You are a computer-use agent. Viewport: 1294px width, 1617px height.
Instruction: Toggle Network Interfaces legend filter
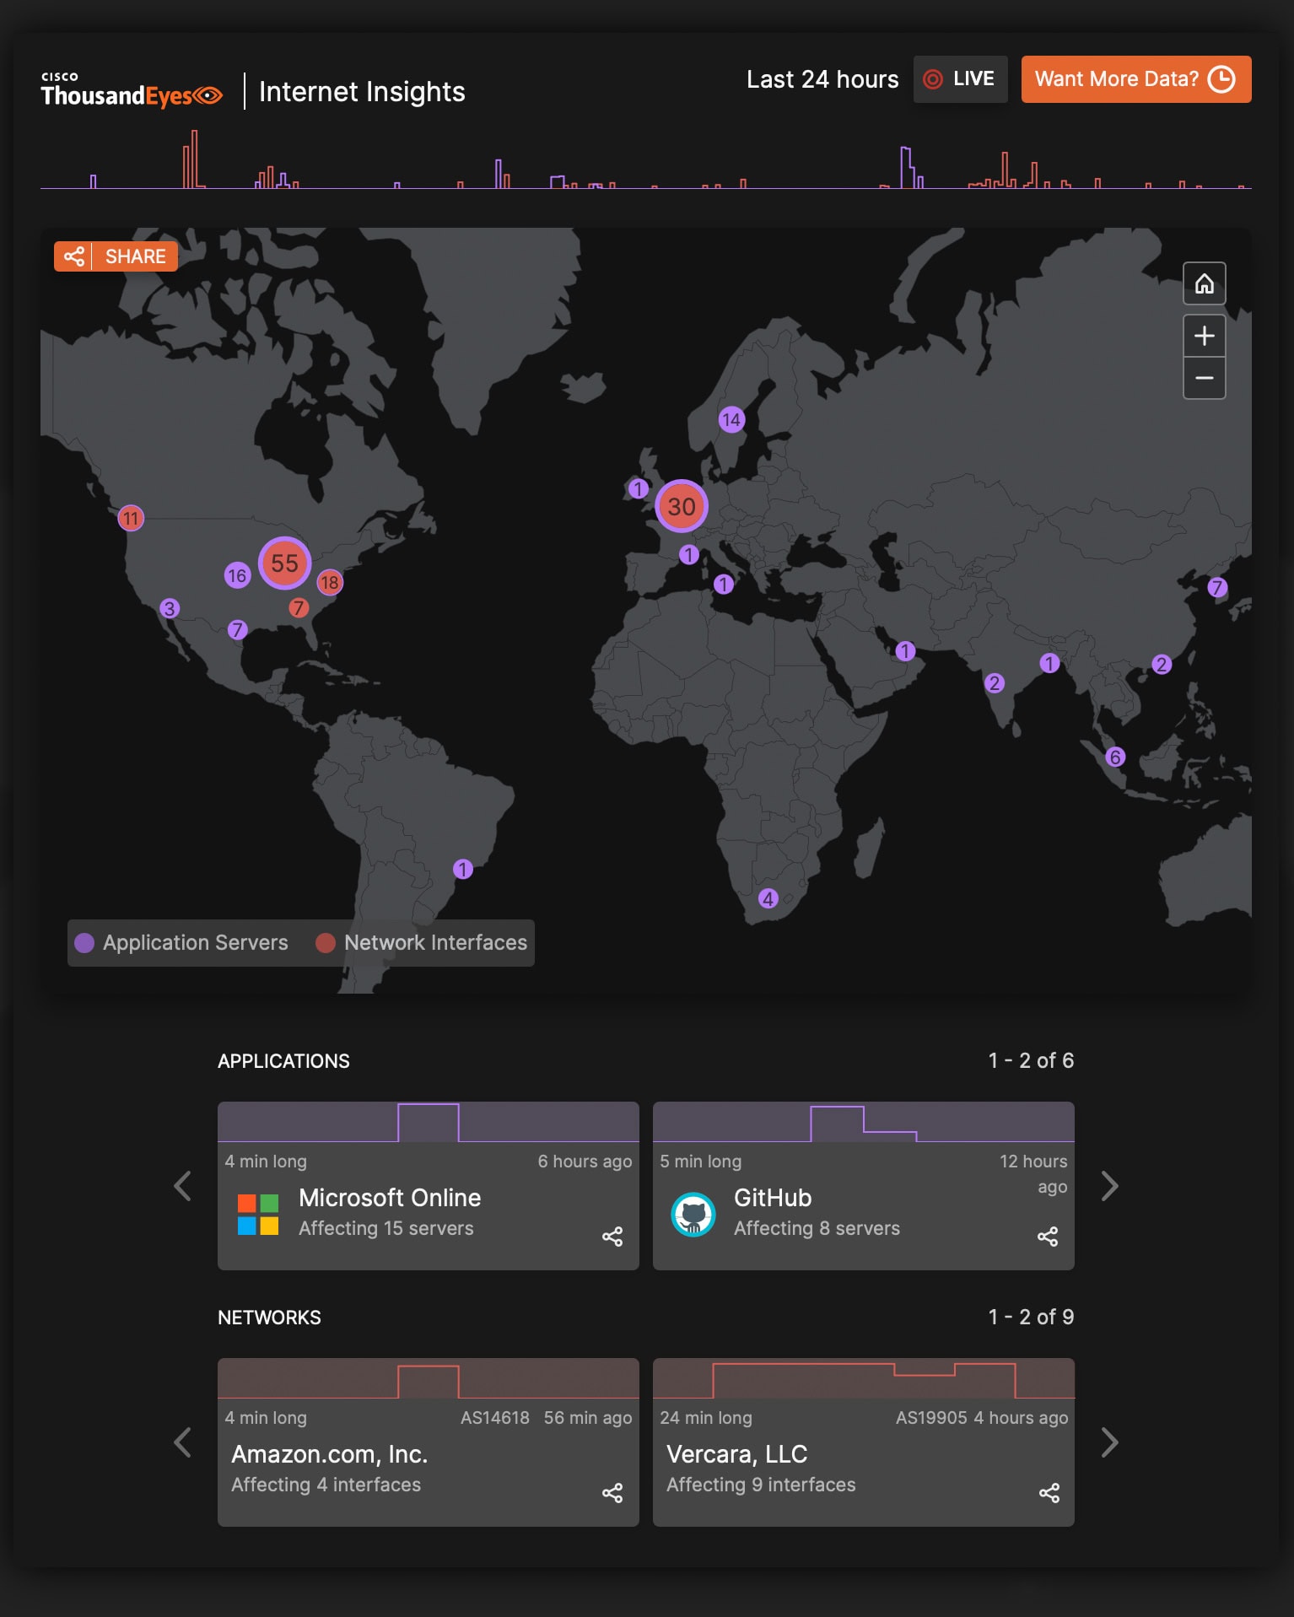[x=422, y=943]
